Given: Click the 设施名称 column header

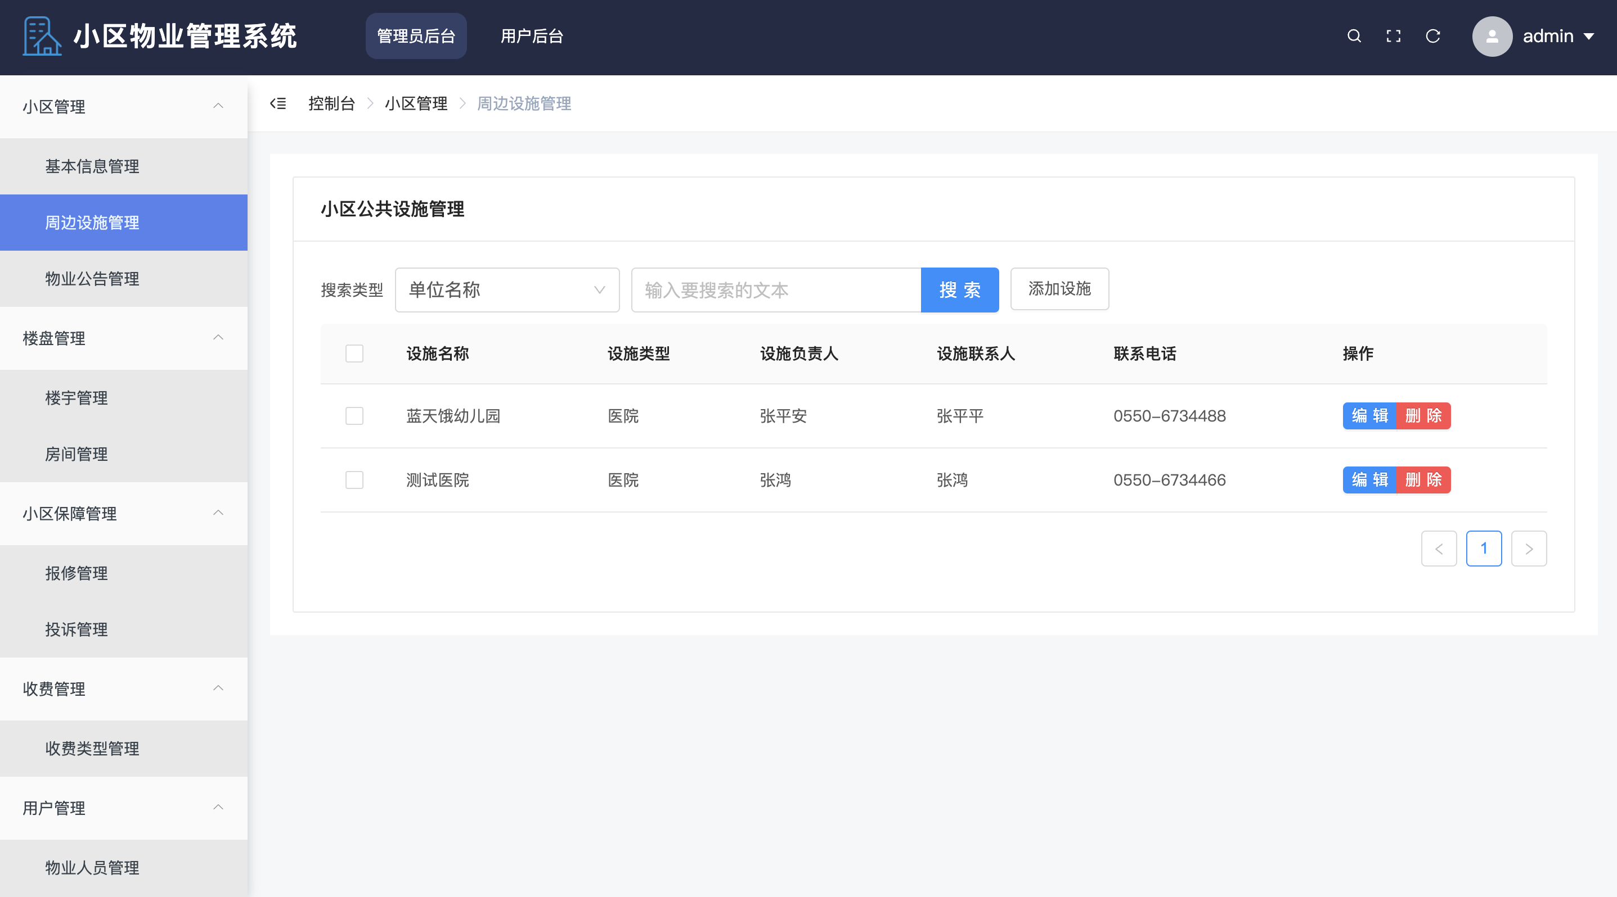Looking at the screenshot, I should [438, 354].
